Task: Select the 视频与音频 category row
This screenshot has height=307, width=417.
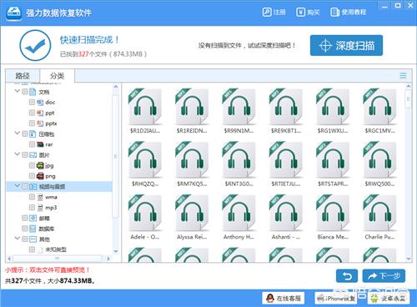Action: (59, 187)
